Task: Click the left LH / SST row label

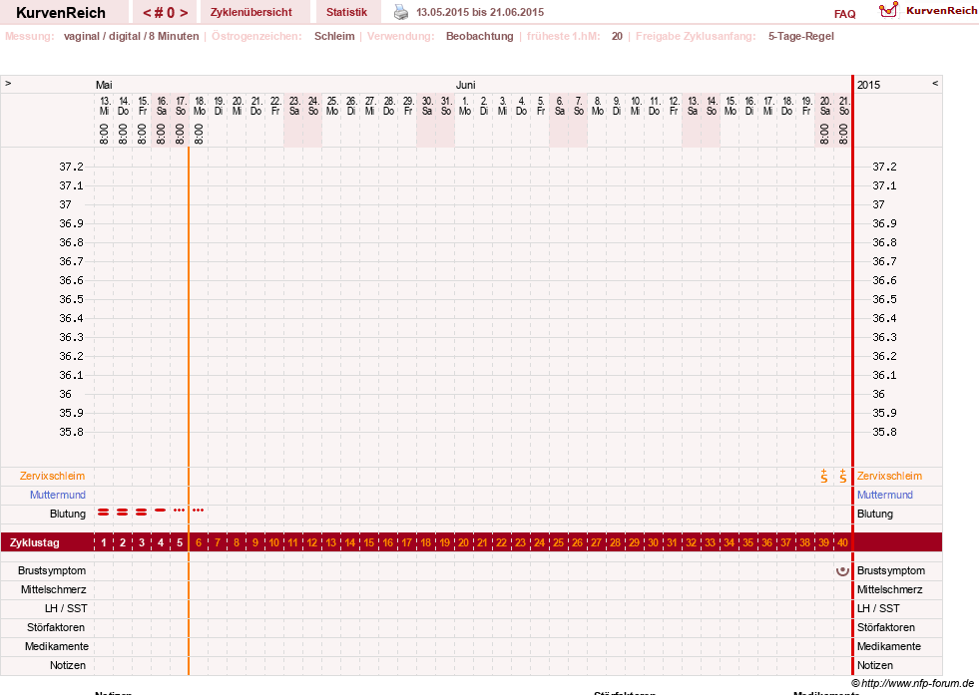Action: click(x=66, y=608)
